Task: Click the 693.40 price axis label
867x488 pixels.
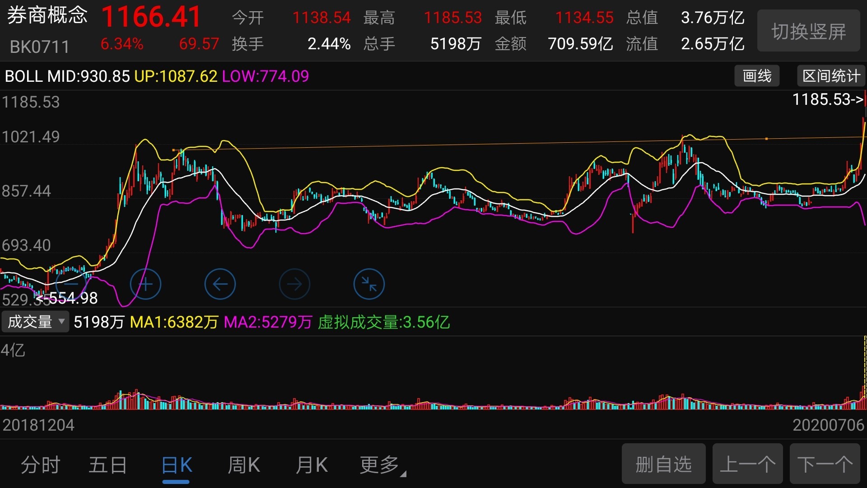Action: tap(26, 245)
